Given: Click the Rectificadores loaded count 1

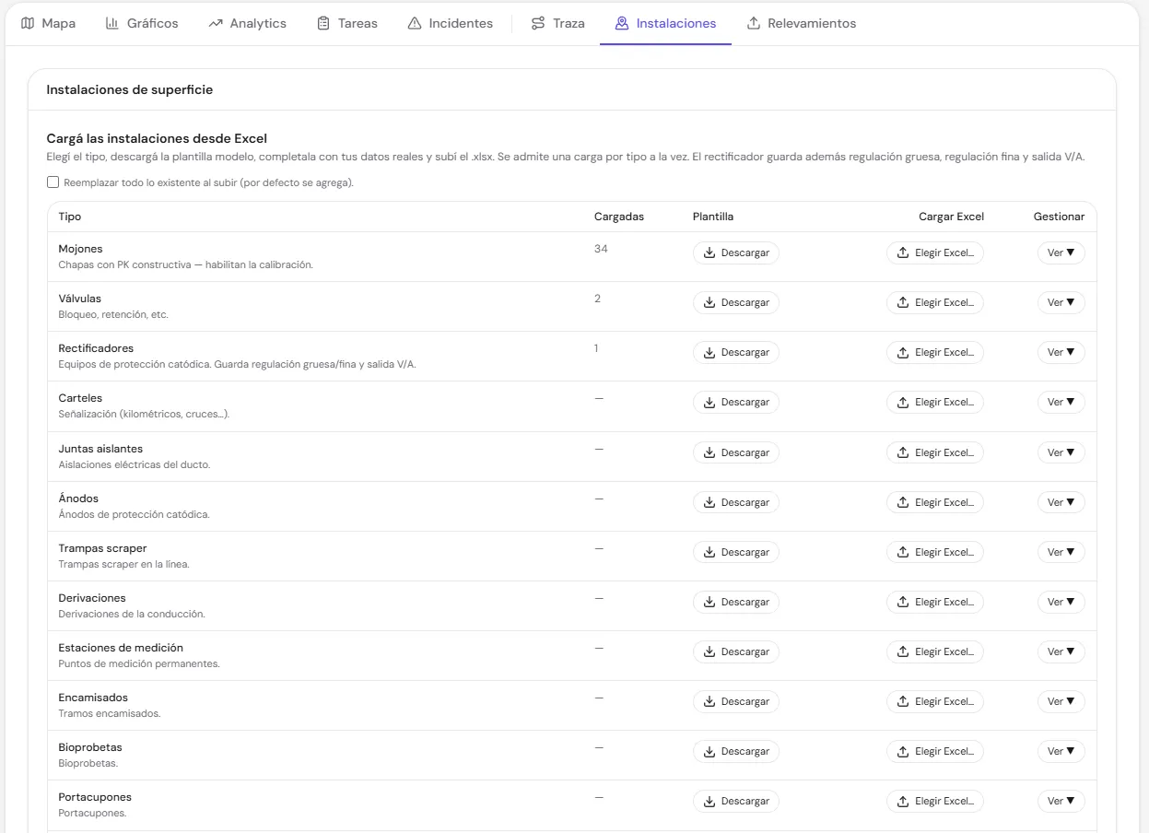Looking at the screenshot, I should [596, 348].
